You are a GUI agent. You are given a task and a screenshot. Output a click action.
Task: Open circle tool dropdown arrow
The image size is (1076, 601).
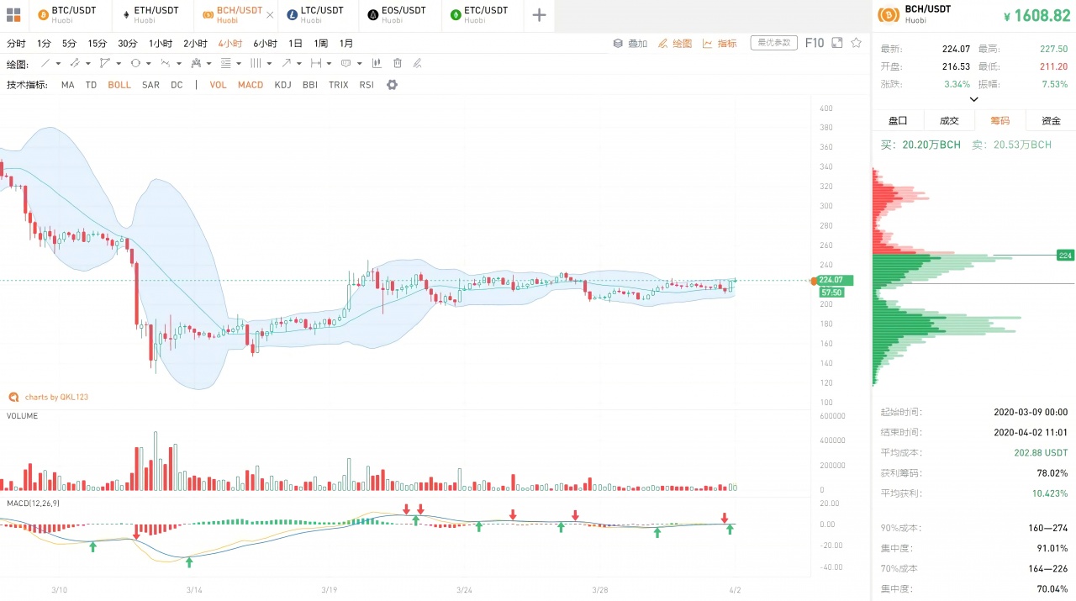[x=149, y=64]
